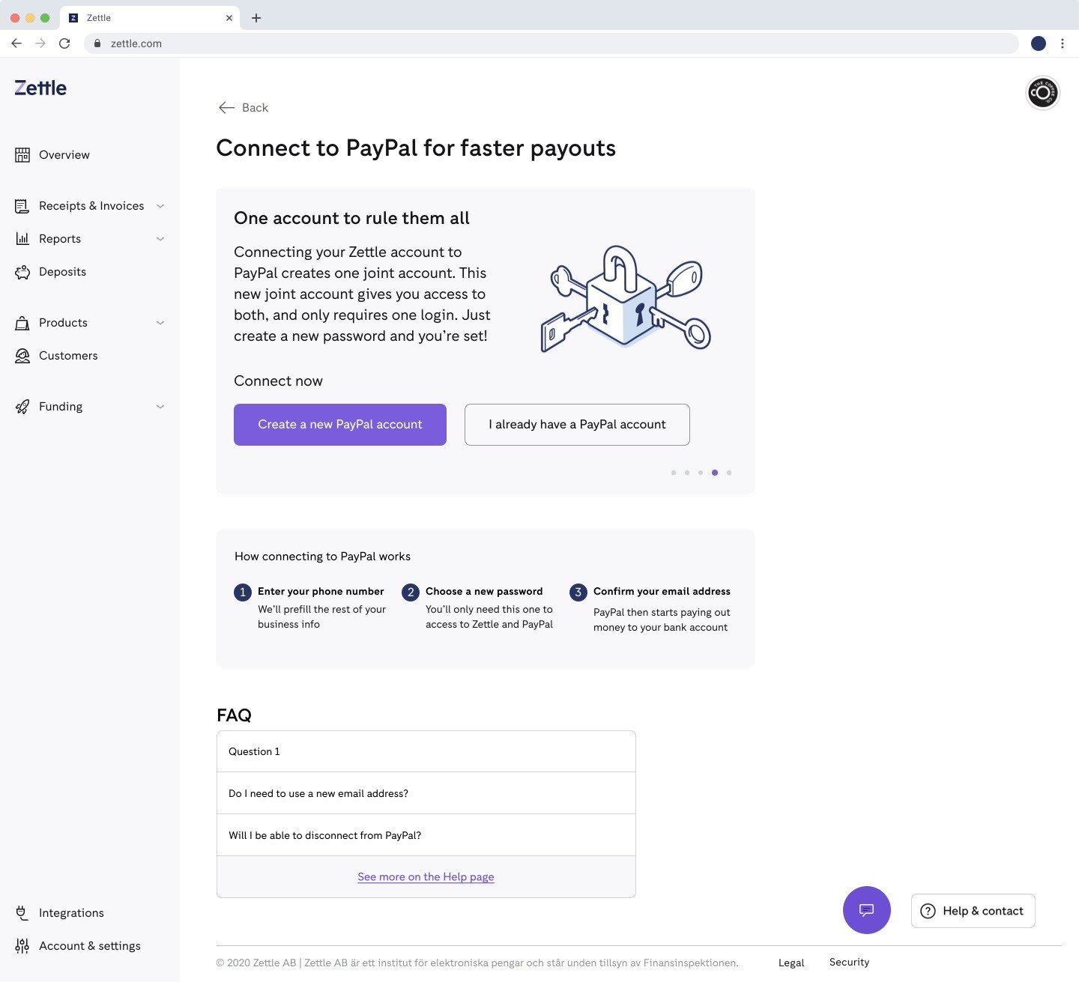Click the Customers icon in sidebar
Viewport: 1079px width, 982px height.
[22, 356]
